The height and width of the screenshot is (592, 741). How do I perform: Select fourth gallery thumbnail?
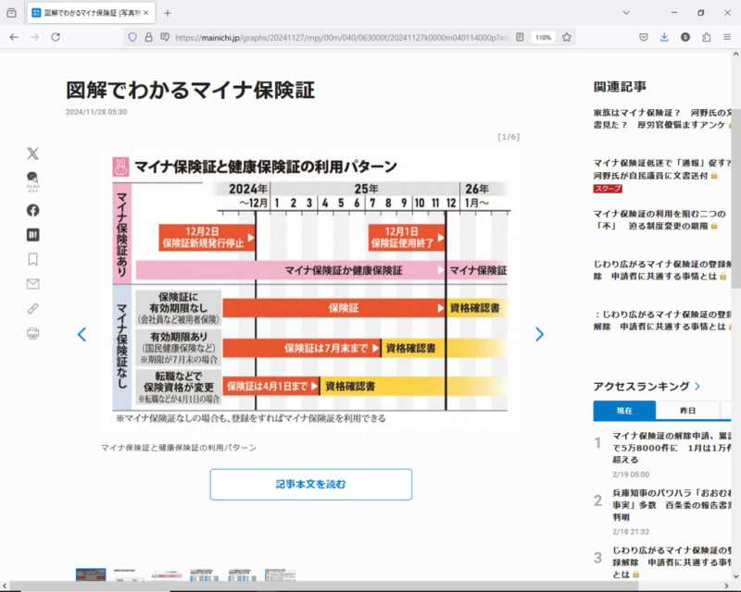(204, 574)
